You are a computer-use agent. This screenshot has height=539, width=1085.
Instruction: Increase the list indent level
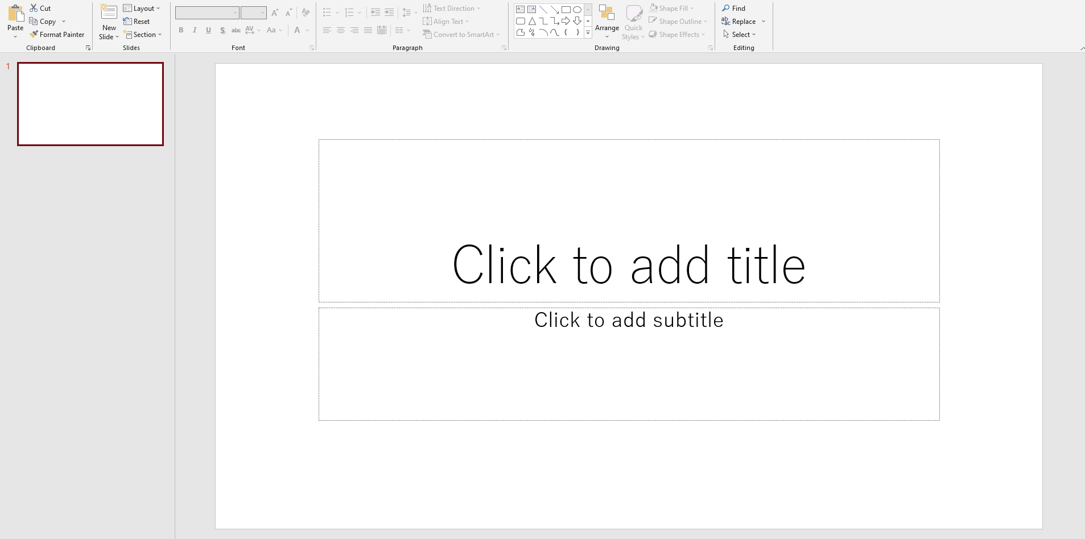(389, 13)
